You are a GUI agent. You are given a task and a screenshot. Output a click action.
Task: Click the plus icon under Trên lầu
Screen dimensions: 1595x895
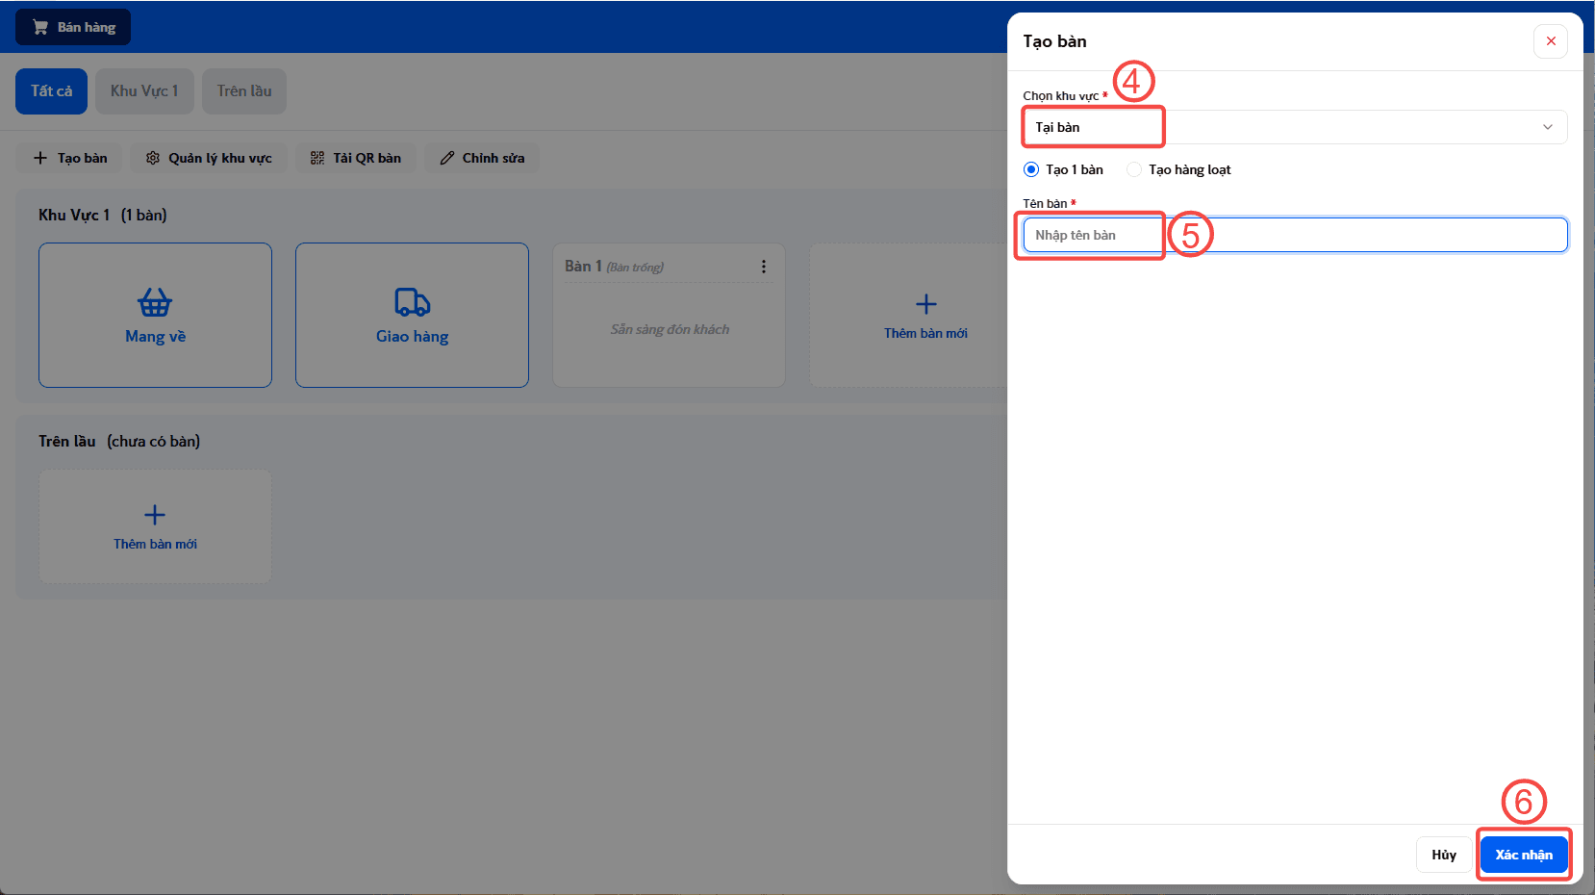(155, 515)
